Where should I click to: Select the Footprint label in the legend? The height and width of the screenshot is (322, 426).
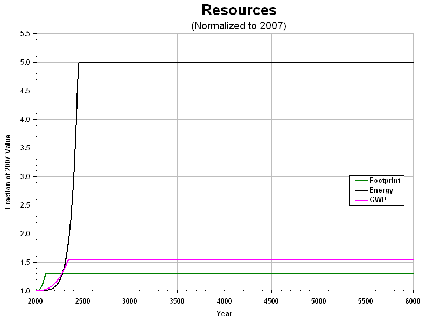point(385,180)
